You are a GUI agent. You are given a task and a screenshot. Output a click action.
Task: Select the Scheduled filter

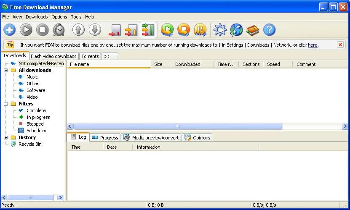pyautogui.click(x=37, y=131)
